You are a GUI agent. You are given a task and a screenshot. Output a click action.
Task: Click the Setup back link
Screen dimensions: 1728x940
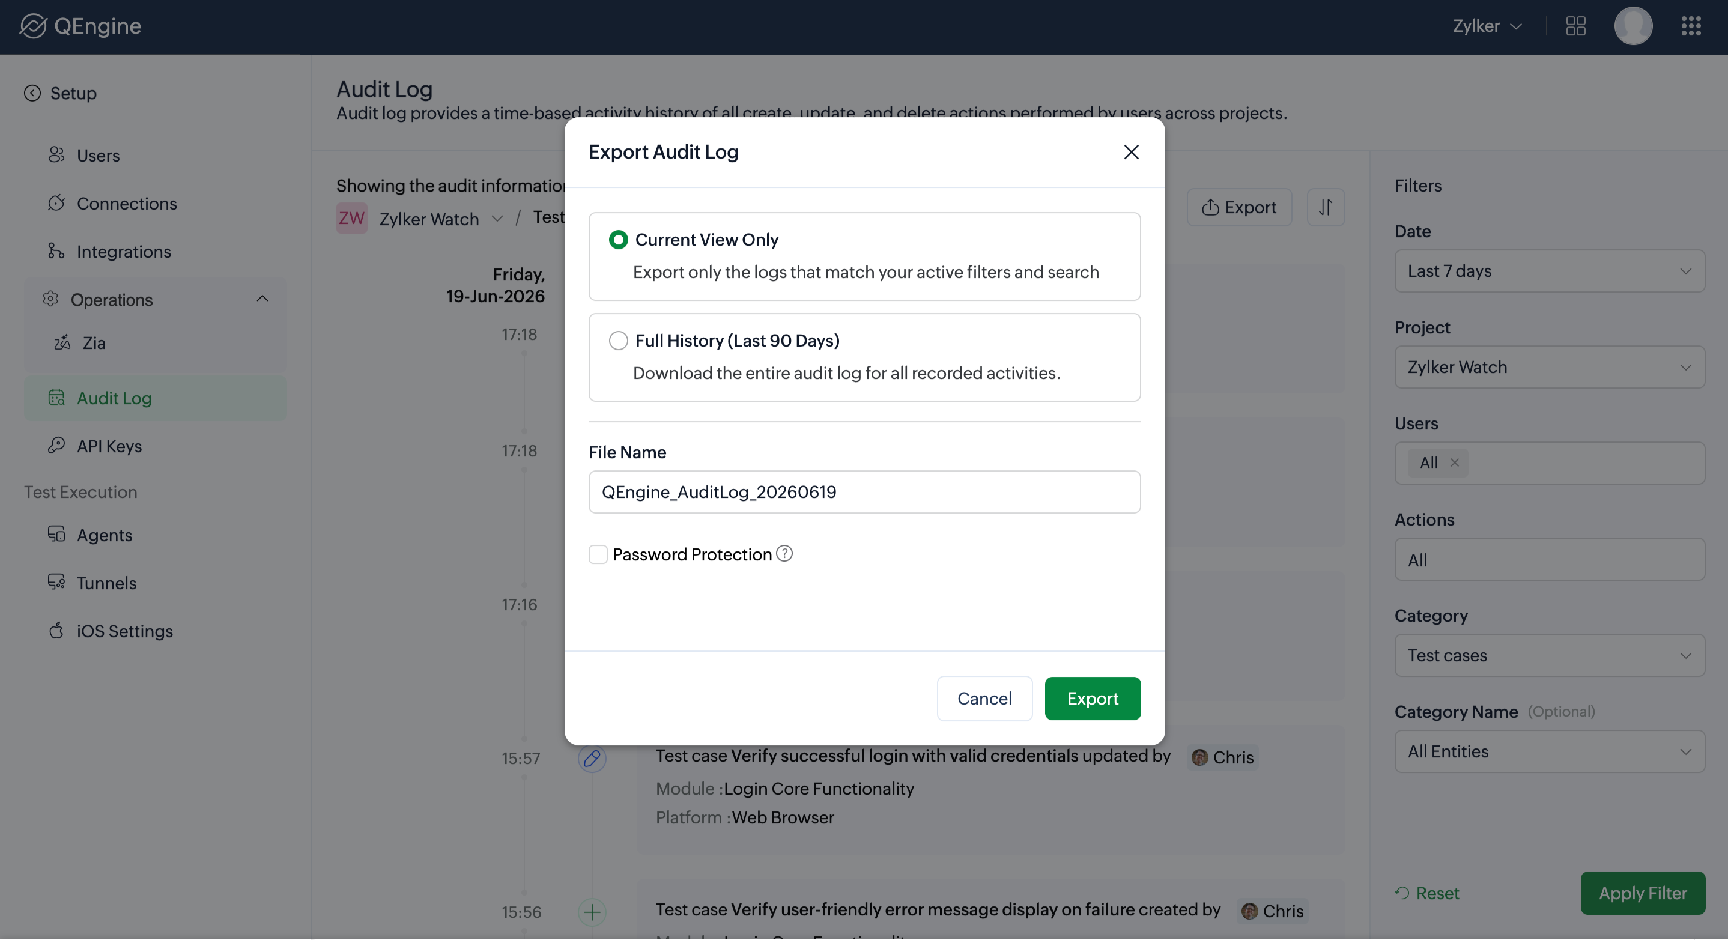pyautogui.click(x=59, y=92)
